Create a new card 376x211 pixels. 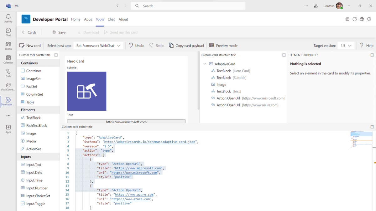[x=30, y=45]
